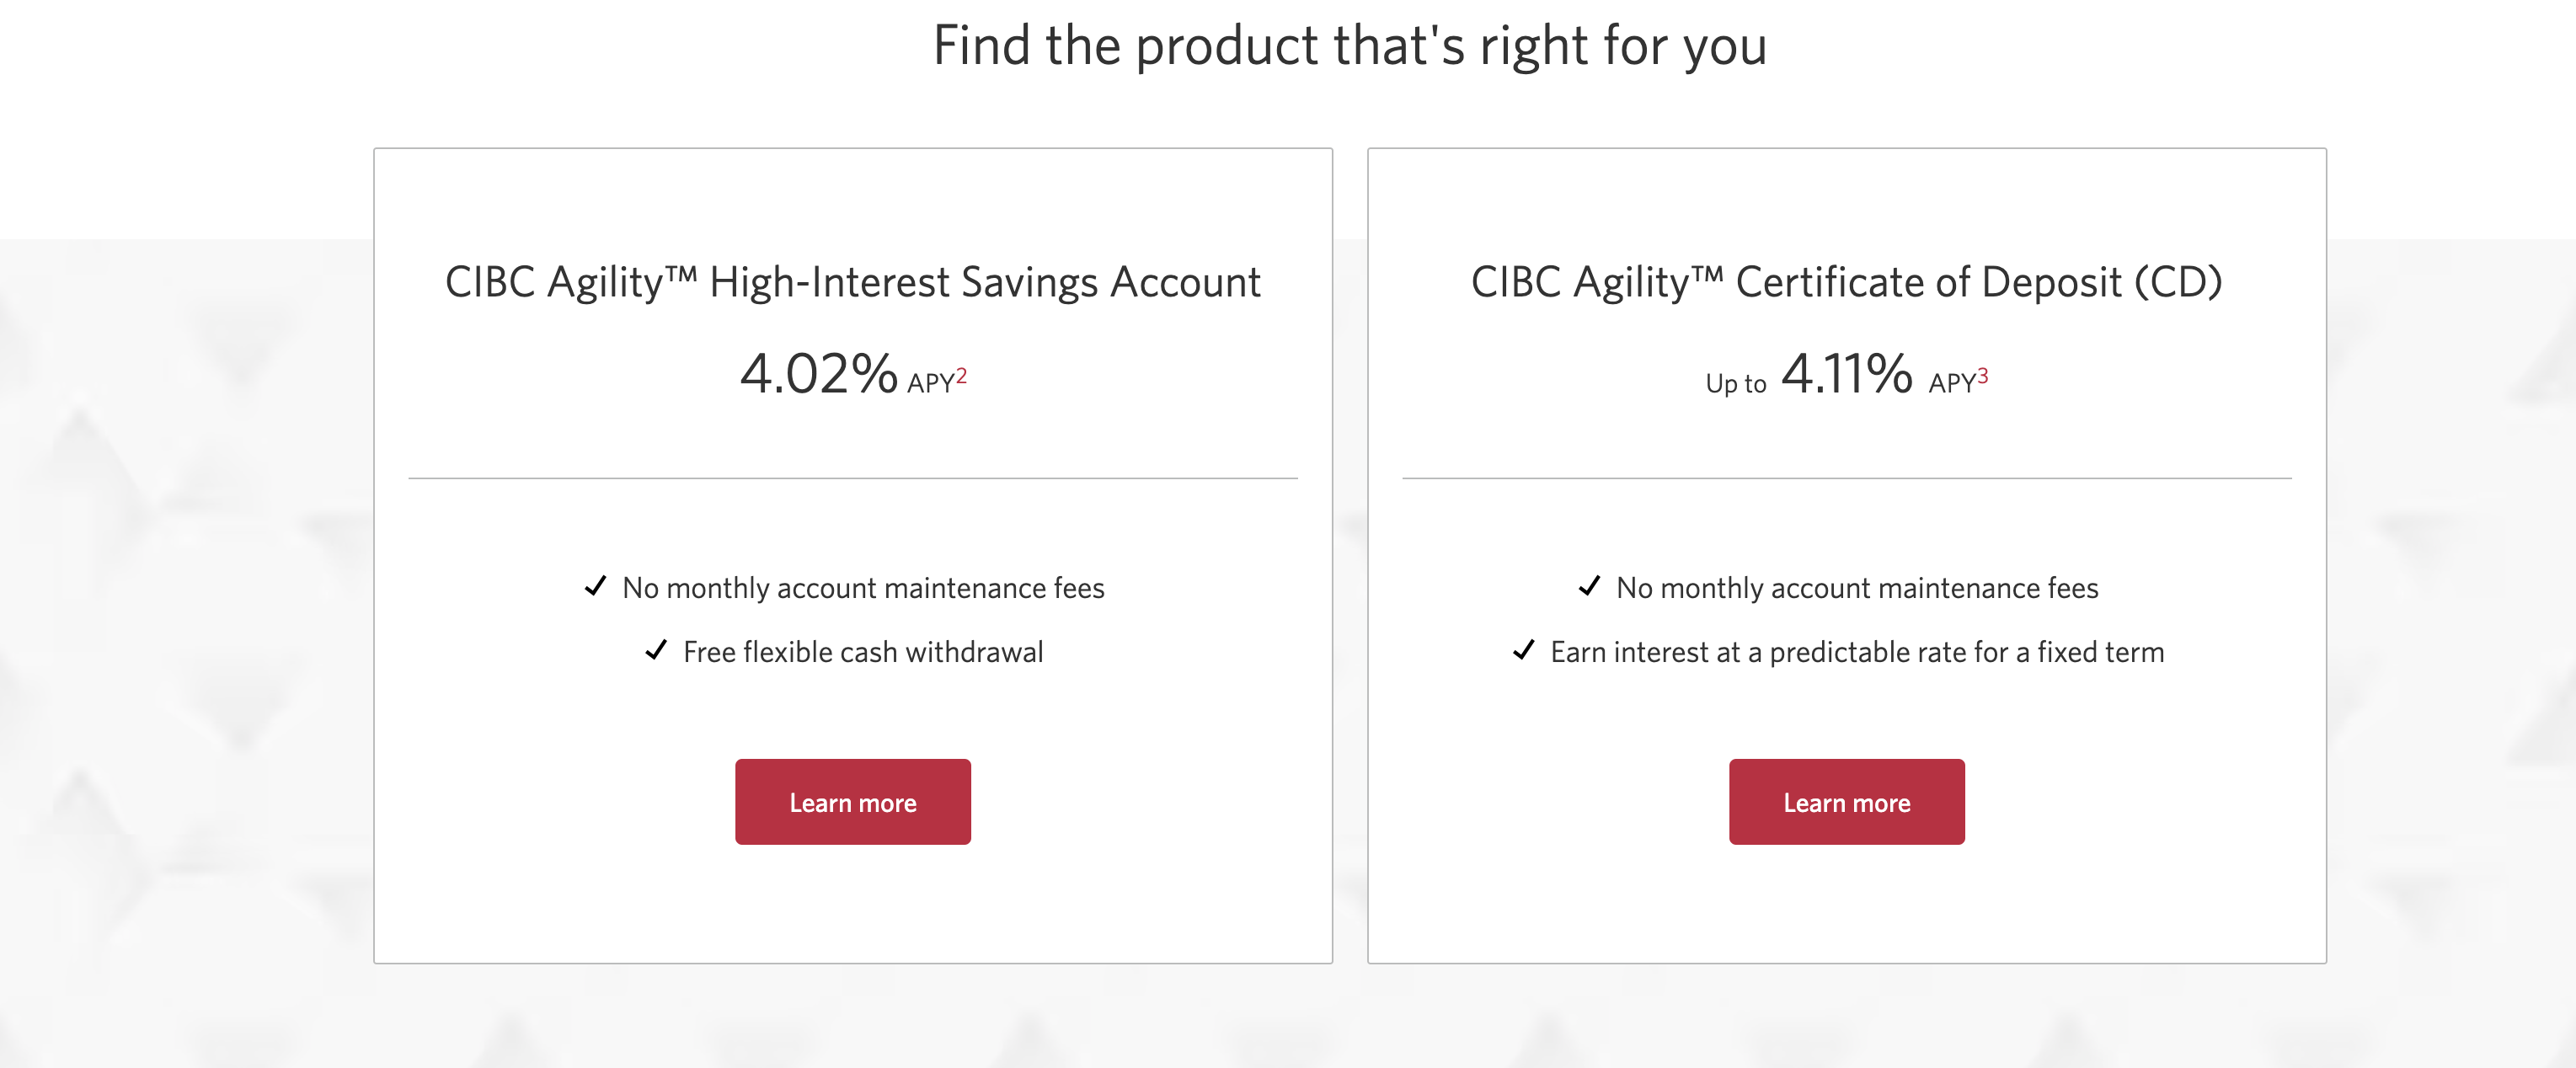The height and width of the screenshot is (1068, 2576).
Task: Select the savings account product card
Action: (x=852, y=556)
